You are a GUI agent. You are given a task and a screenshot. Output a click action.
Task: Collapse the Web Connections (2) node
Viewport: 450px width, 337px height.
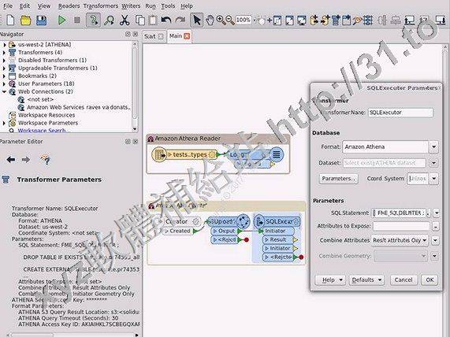click(x=4, y=92)
